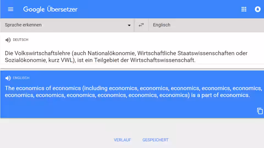Screen dimensions: 264x148
Task: Open the hamburger main menu
Action: (10, 9)
